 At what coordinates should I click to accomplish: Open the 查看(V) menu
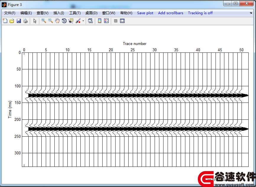43,13
